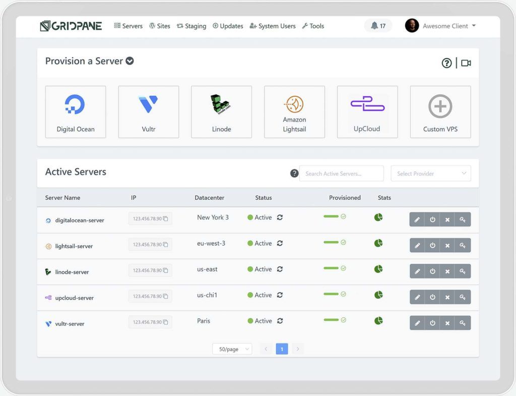
Task: Open stats pie chart for linode-server
Action: point(378,269)
